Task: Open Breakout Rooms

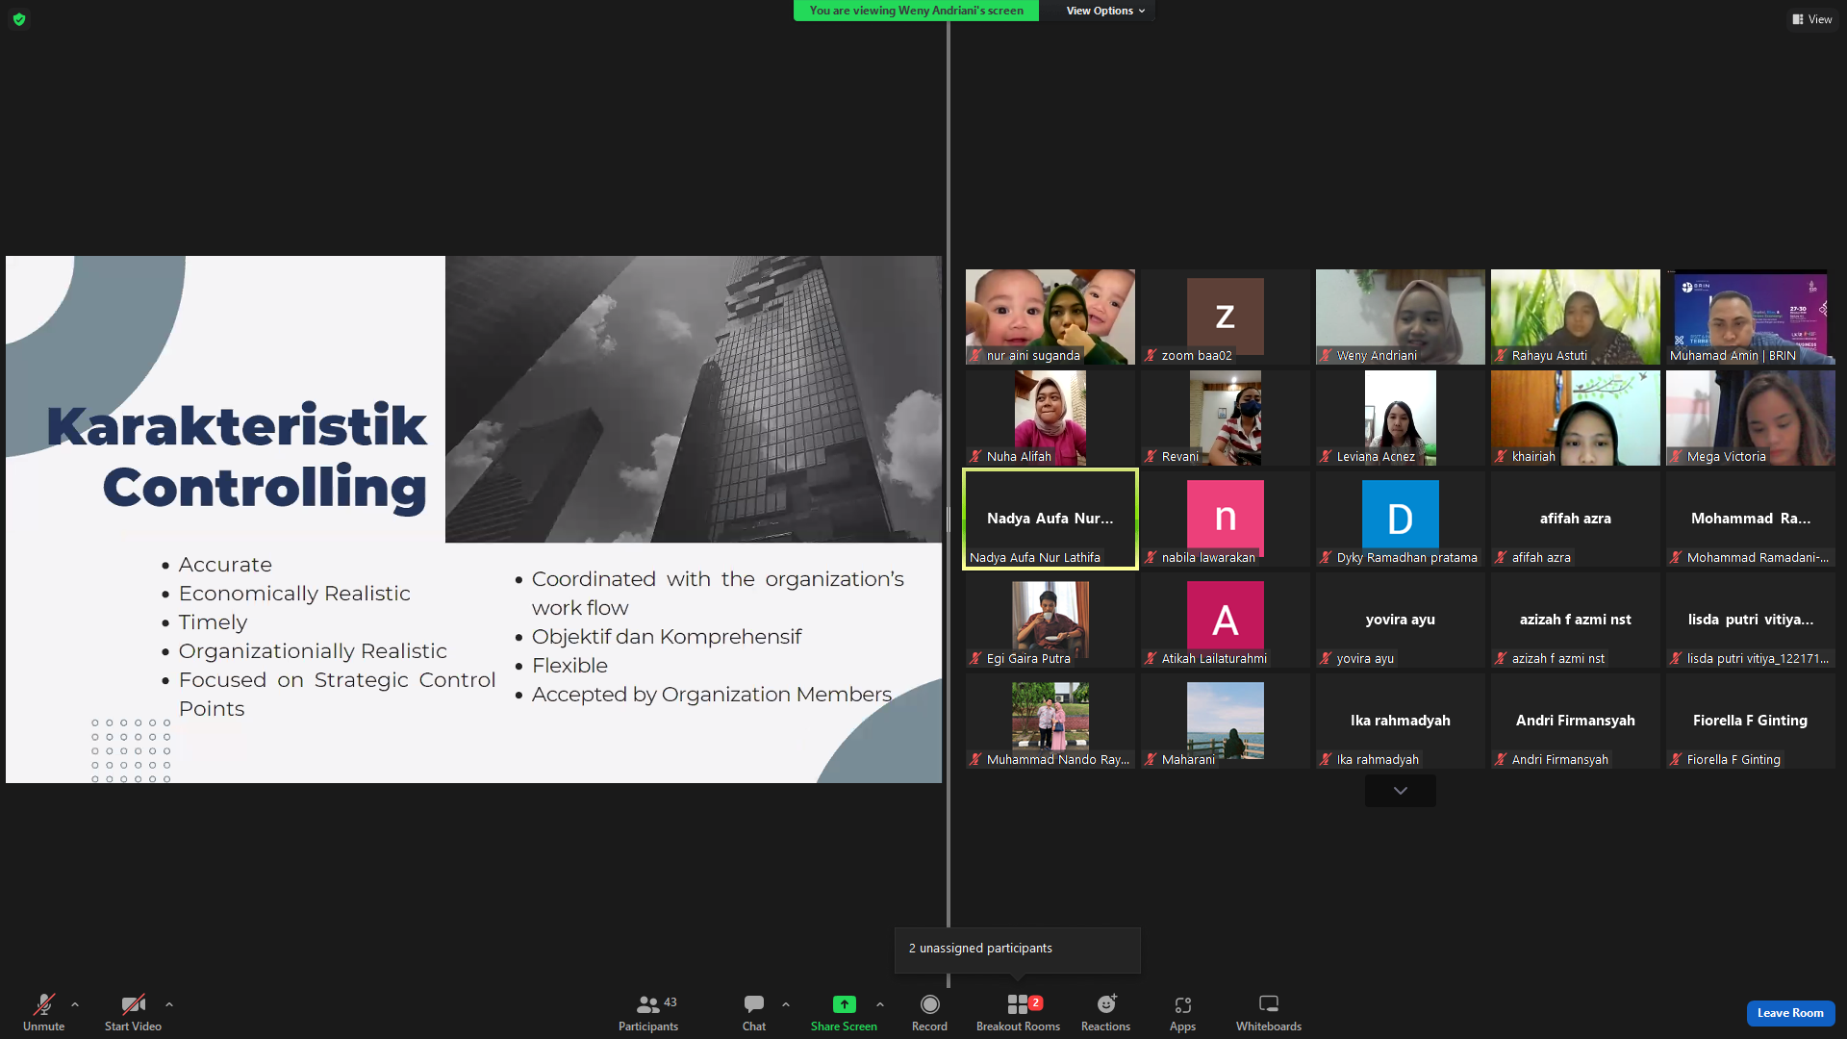Action: (1018, 1013)
